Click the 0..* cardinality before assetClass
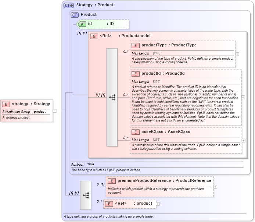This screenshot has height=222, width=255. (126, 138)
